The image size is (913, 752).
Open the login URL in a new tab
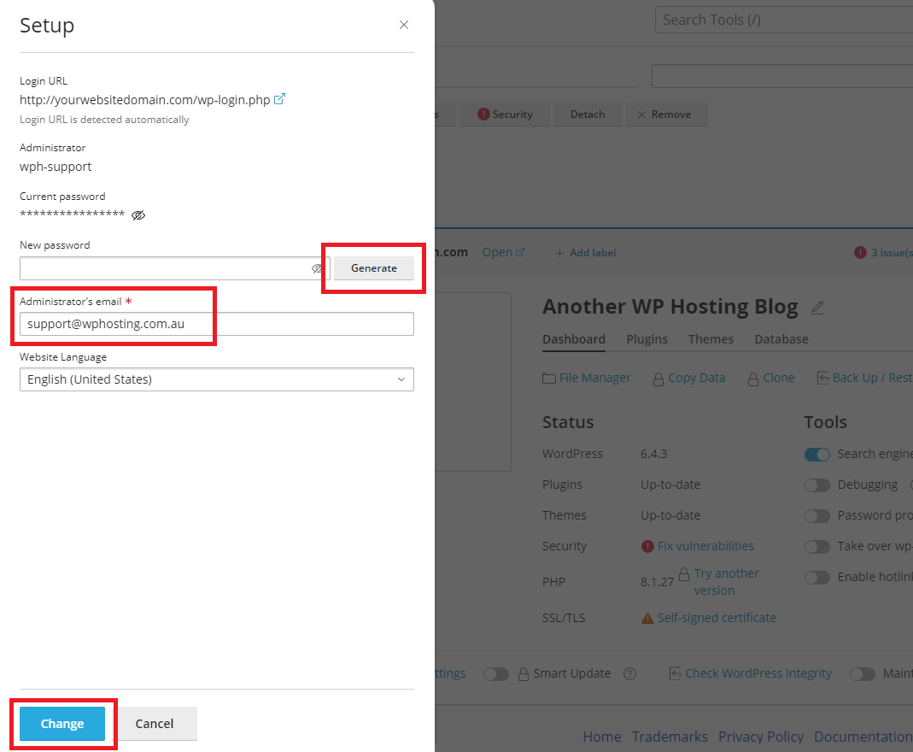[279, 98]
